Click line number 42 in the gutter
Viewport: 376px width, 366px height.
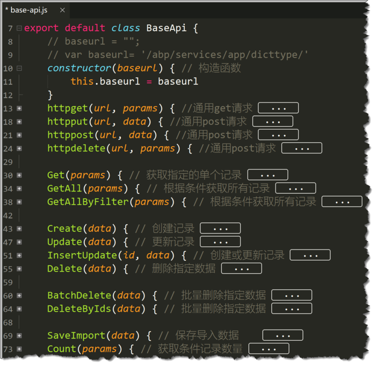(x=8, y=216)
